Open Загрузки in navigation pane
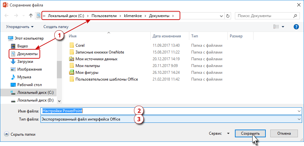The image size is (304, 146). 25,62
